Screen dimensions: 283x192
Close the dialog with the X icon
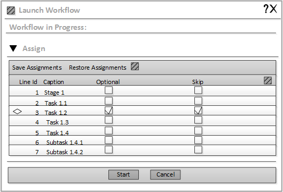[273, 9]
